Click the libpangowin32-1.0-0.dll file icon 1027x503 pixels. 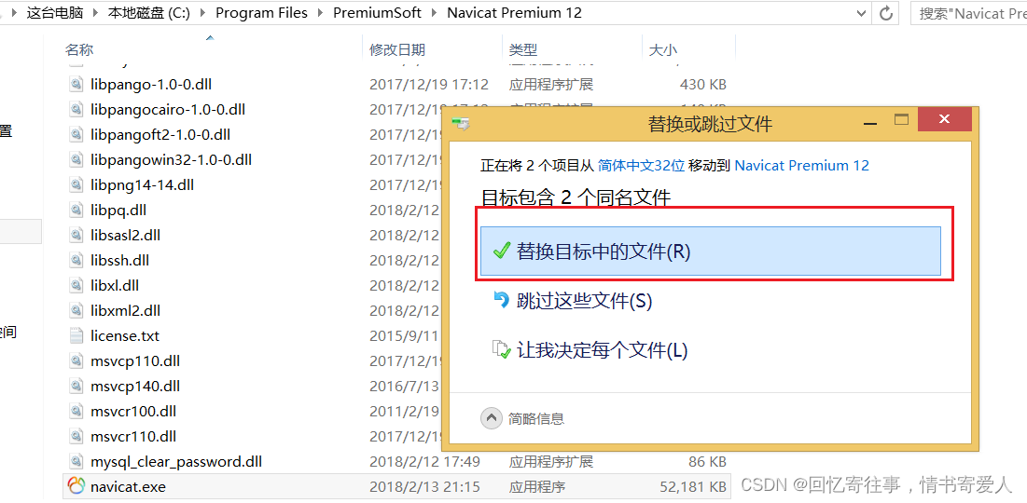coord(76,159)
